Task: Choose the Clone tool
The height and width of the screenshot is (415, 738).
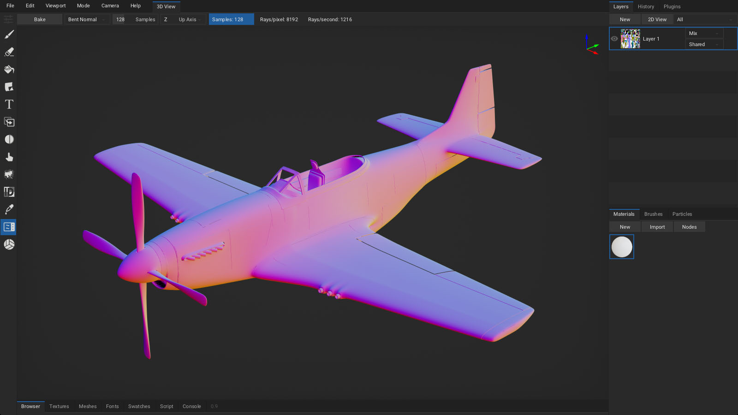Action: click(9, 122)
